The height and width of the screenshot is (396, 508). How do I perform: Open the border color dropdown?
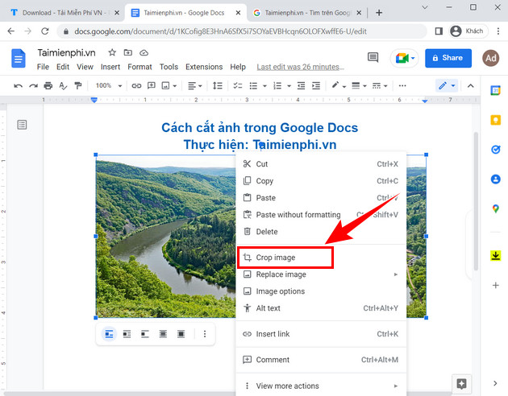(x=339, y=85)
